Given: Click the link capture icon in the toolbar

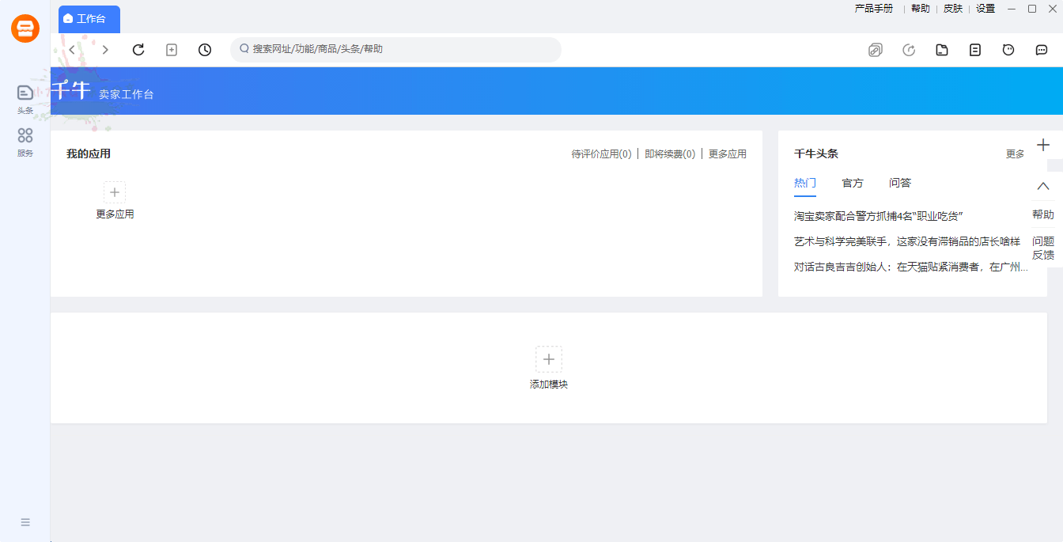Looking at the screenshot, I should point(875,49).
